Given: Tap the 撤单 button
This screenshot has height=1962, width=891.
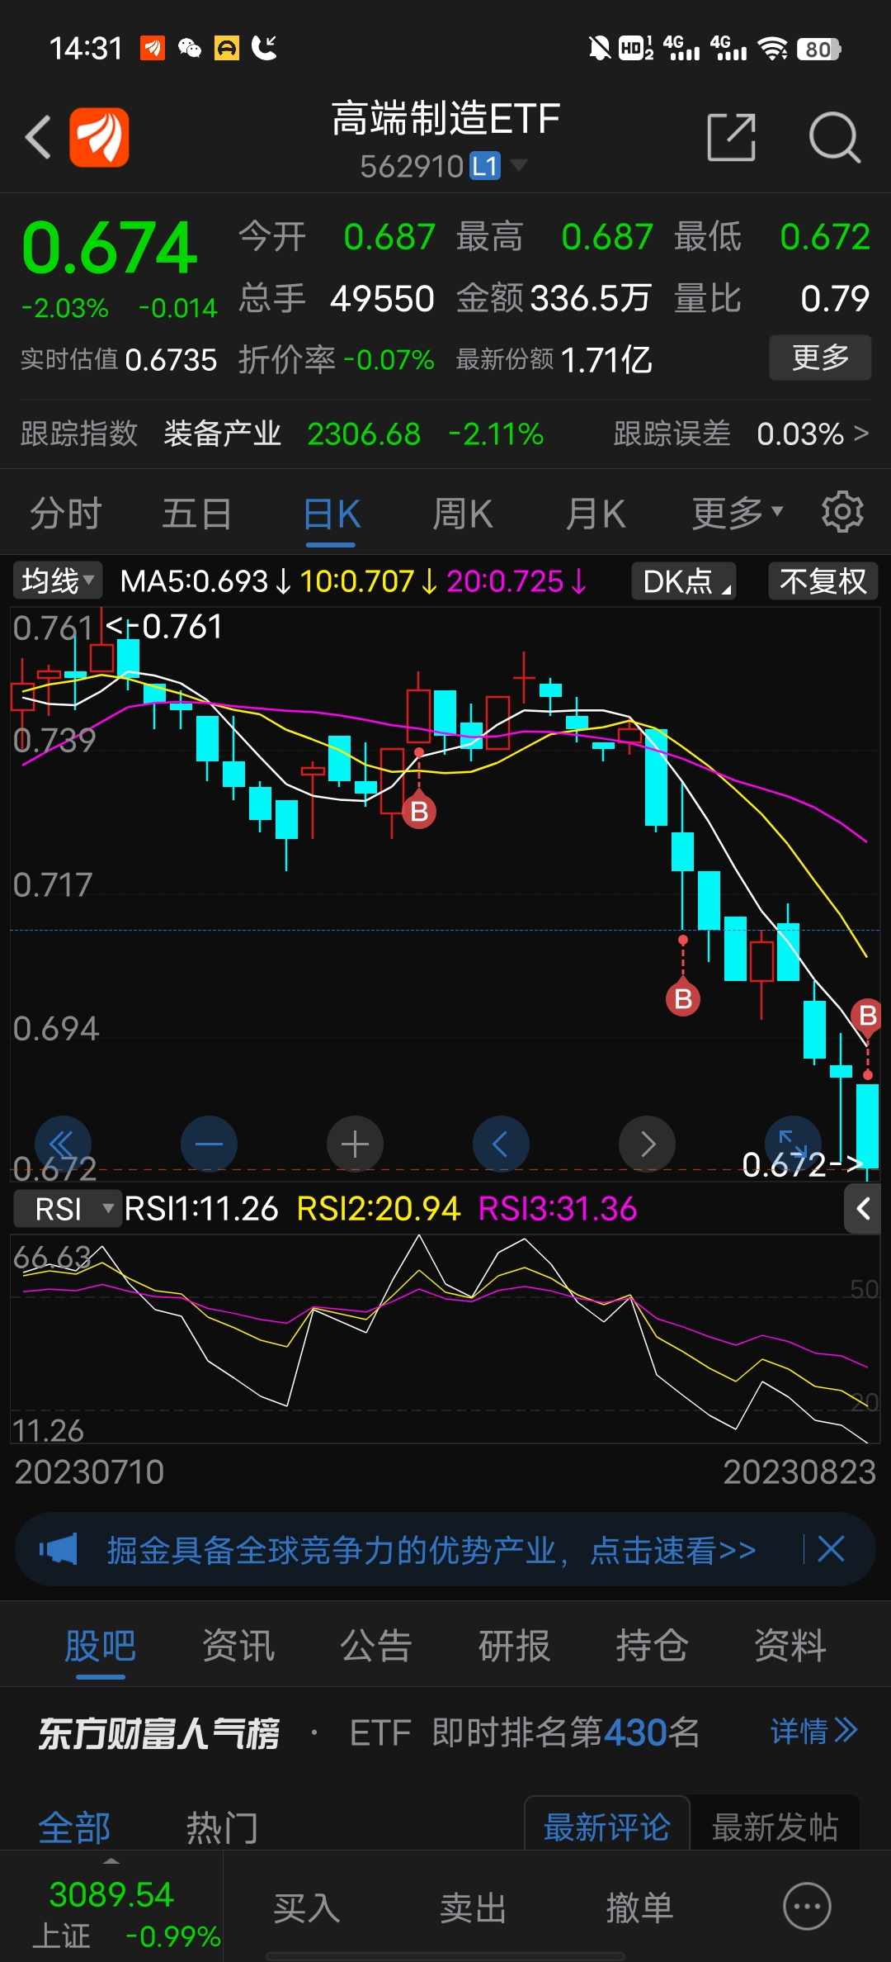Looking at the screenshot, I should [x=639, y=1908].
